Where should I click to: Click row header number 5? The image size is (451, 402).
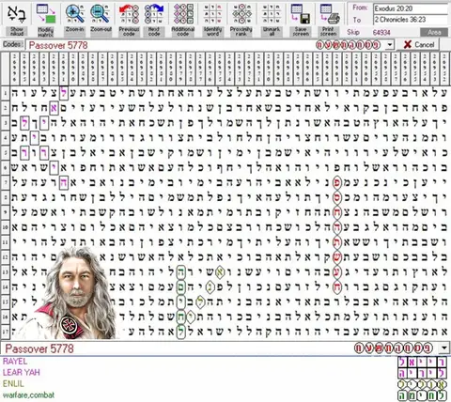(6, 153)
